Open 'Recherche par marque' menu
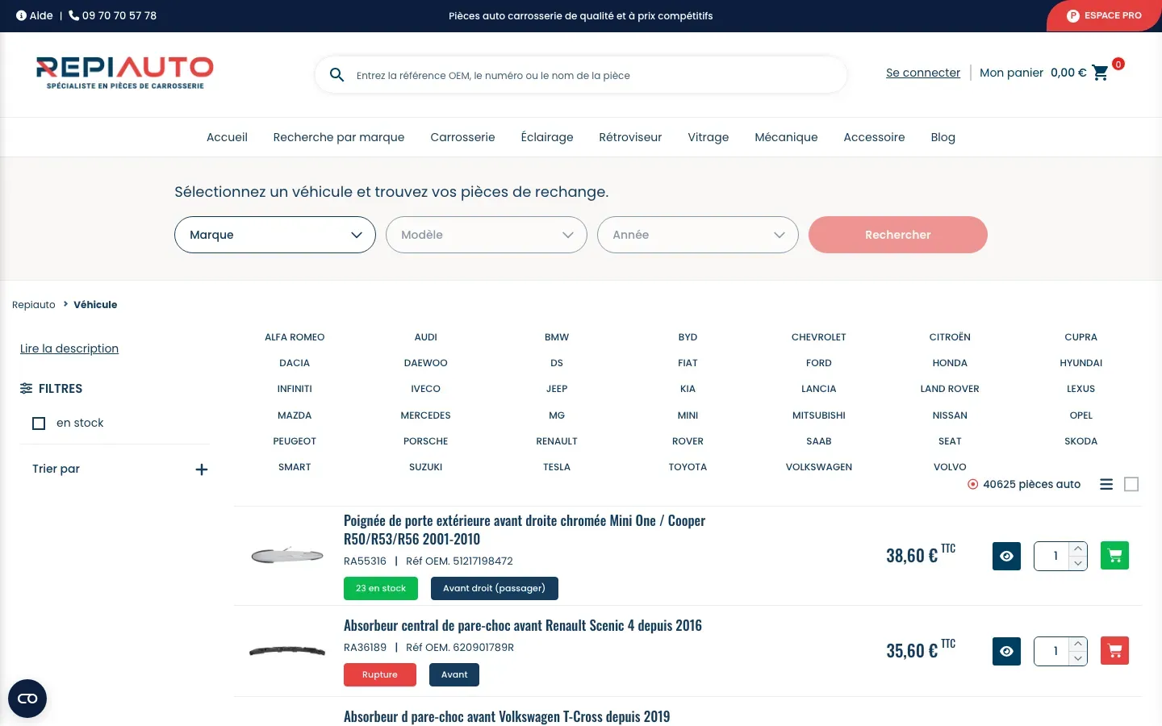Screen dimensions: 1162x726 pos(339,137)
